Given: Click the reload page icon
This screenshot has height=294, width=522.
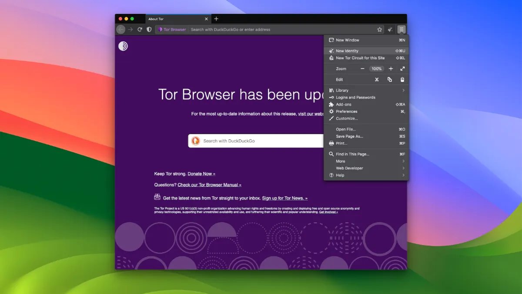Looking at the screenshot, I should [x=140, y=30].
